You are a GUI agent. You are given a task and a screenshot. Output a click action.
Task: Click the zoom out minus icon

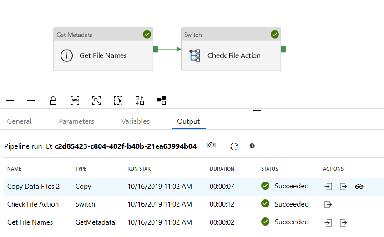[31, 101]
